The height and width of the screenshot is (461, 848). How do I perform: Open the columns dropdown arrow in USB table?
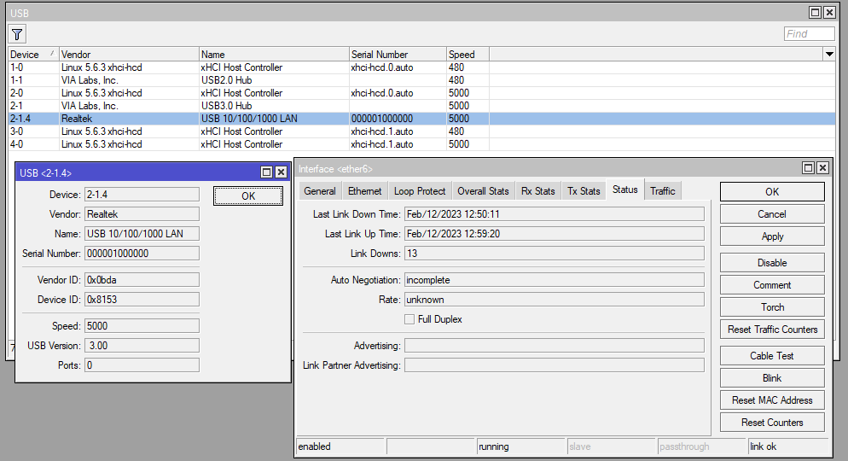tap(829, 54)
